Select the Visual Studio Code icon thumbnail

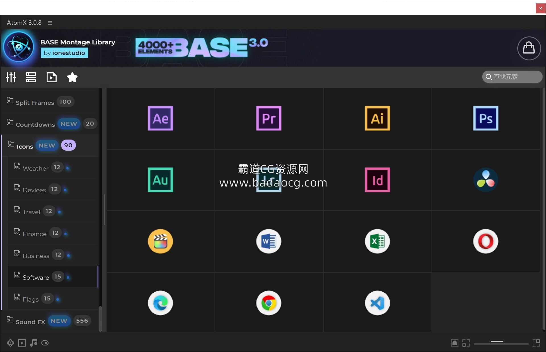coord(377,303)
